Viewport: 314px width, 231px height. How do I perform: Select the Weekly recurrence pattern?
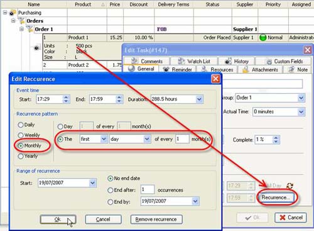tap(21, 135)
